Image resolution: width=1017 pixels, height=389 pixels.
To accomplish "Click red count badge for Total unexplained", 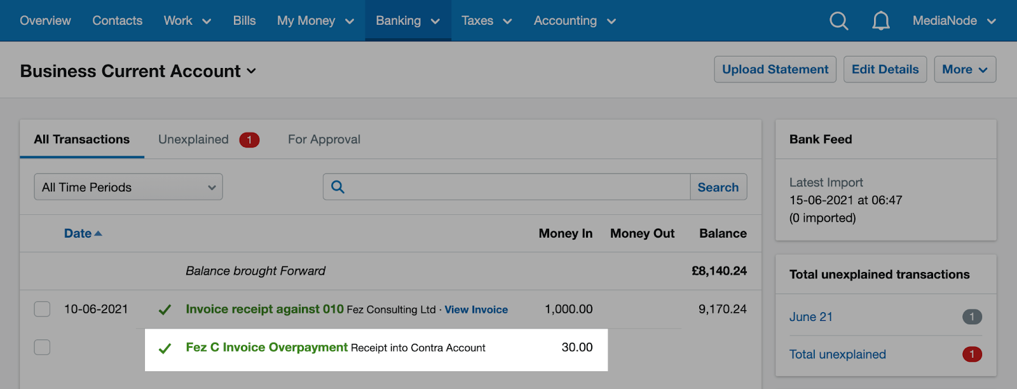I will pyautogui.click(x=972, y=354).
